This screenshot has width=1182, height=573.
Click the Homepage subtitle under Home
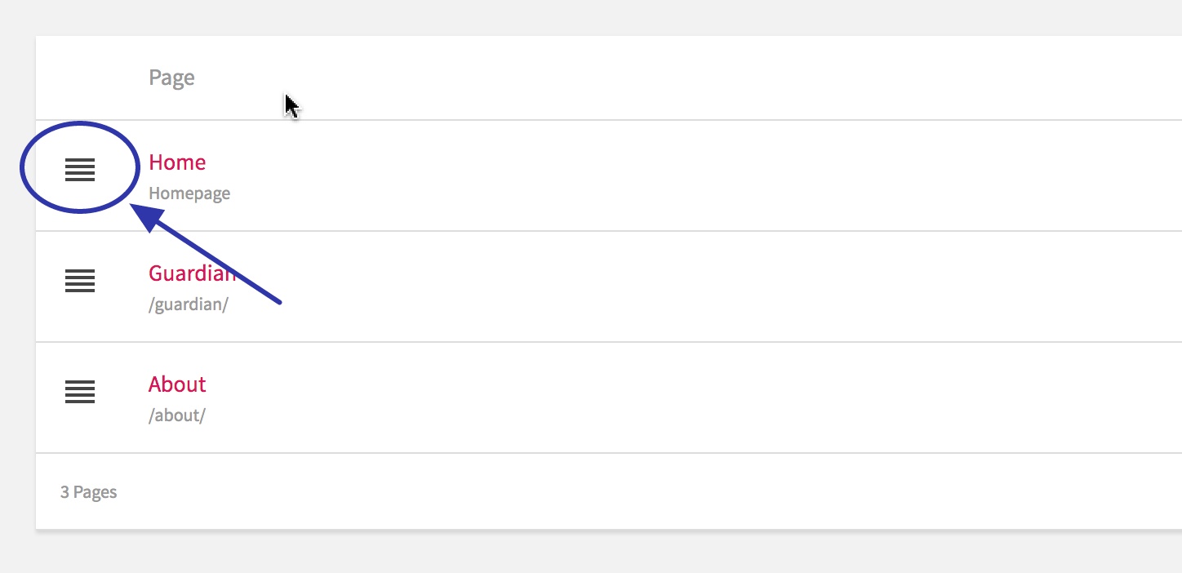(x=189, y=194)
